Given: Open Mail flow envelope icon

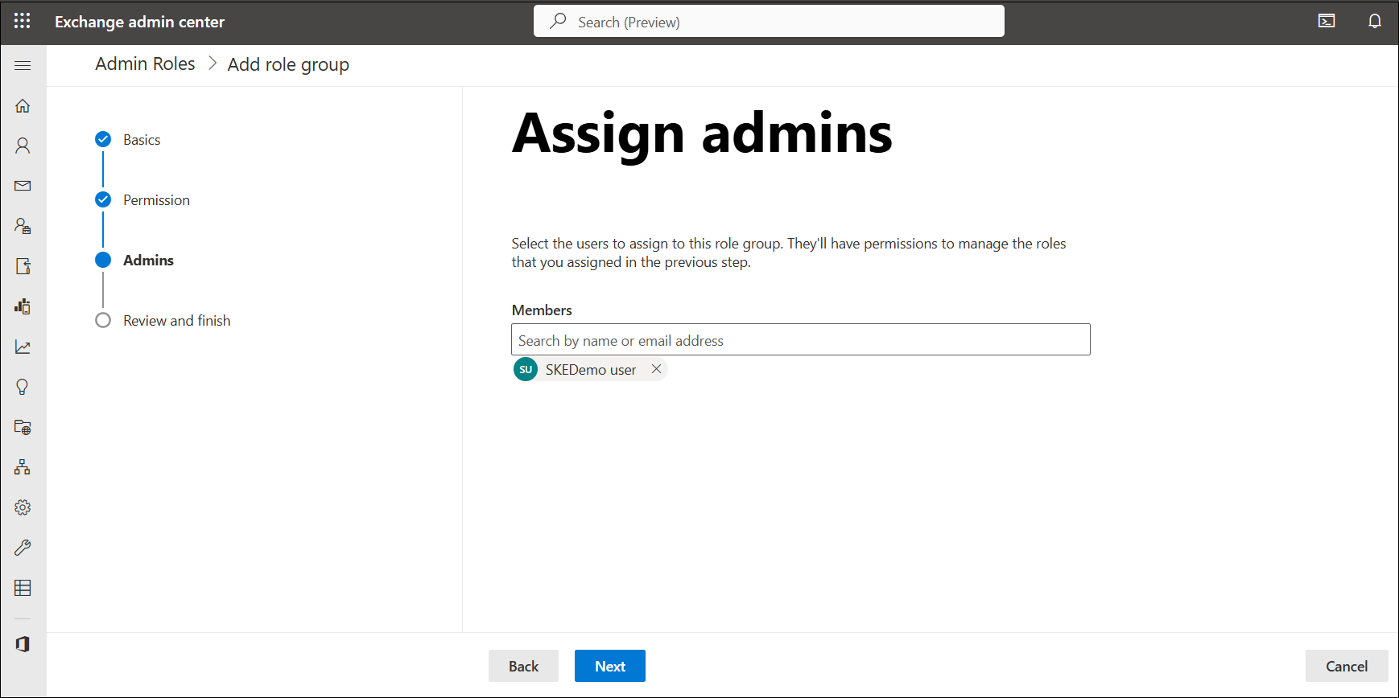Looking at the screenshot, I should click(x=23, y=186).
